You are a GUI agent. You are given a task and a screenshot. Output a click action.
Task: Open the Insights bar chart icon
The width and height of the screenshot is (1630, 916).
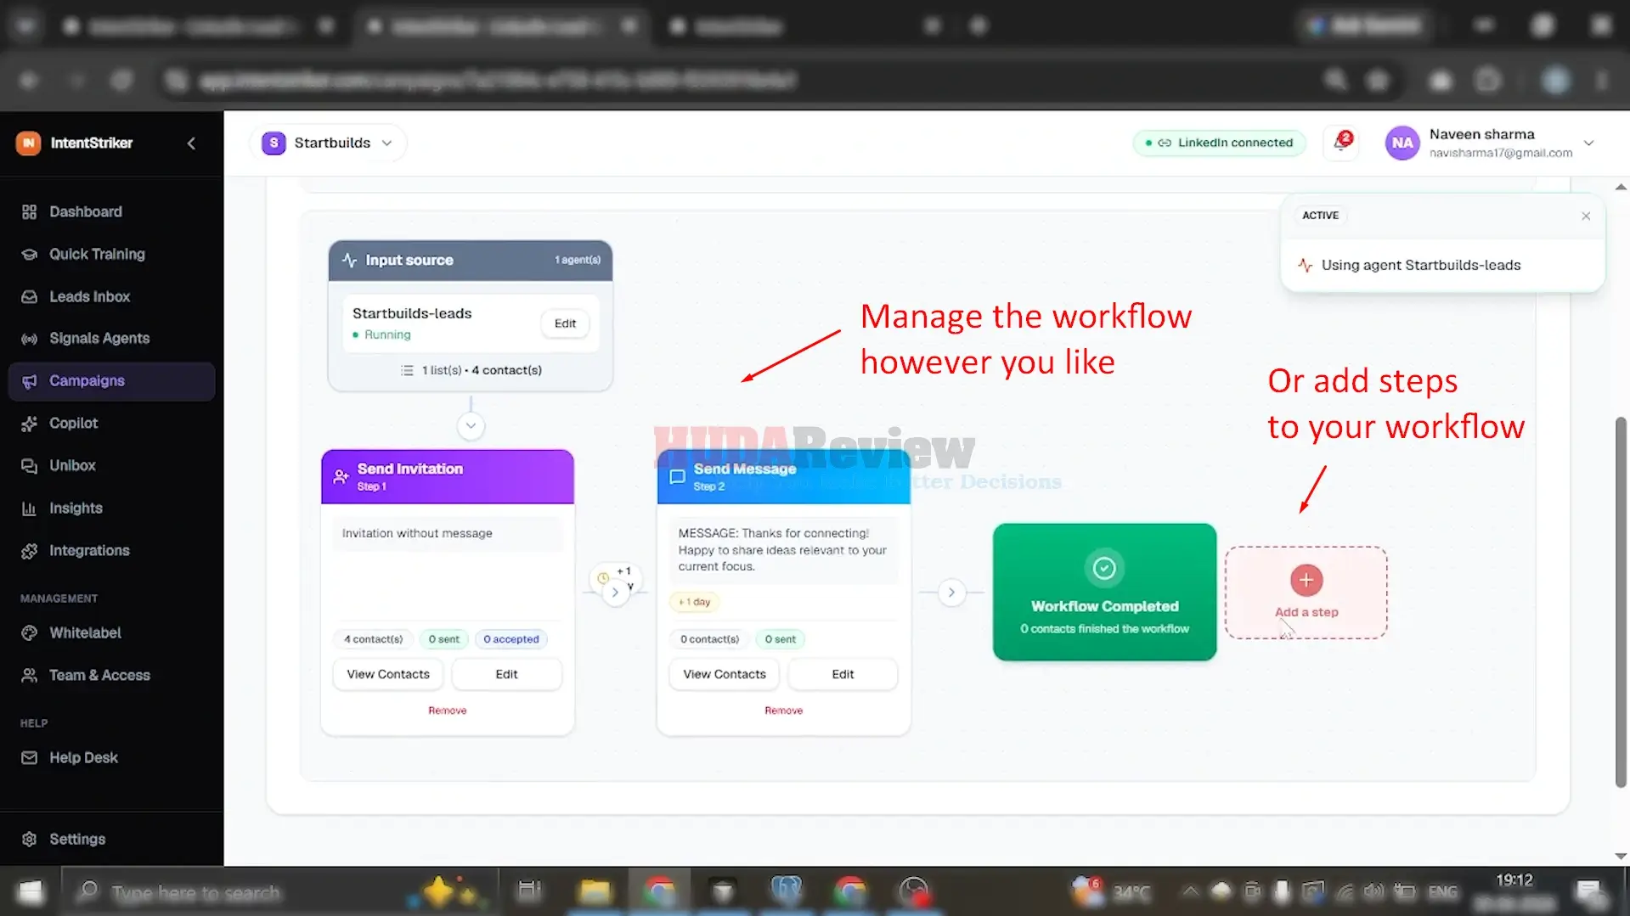29,509
